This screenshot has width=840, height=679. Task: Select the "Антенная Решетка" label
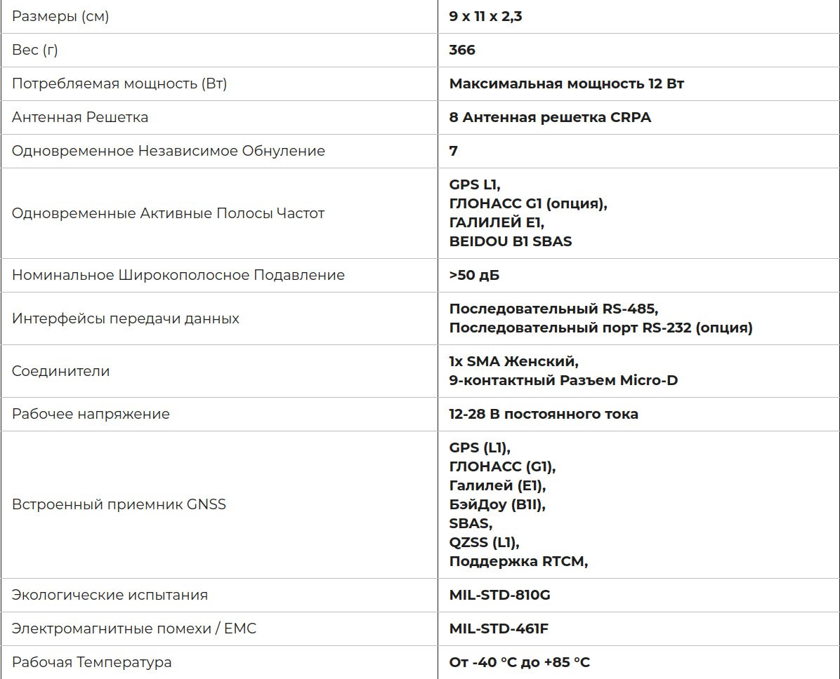80,117
